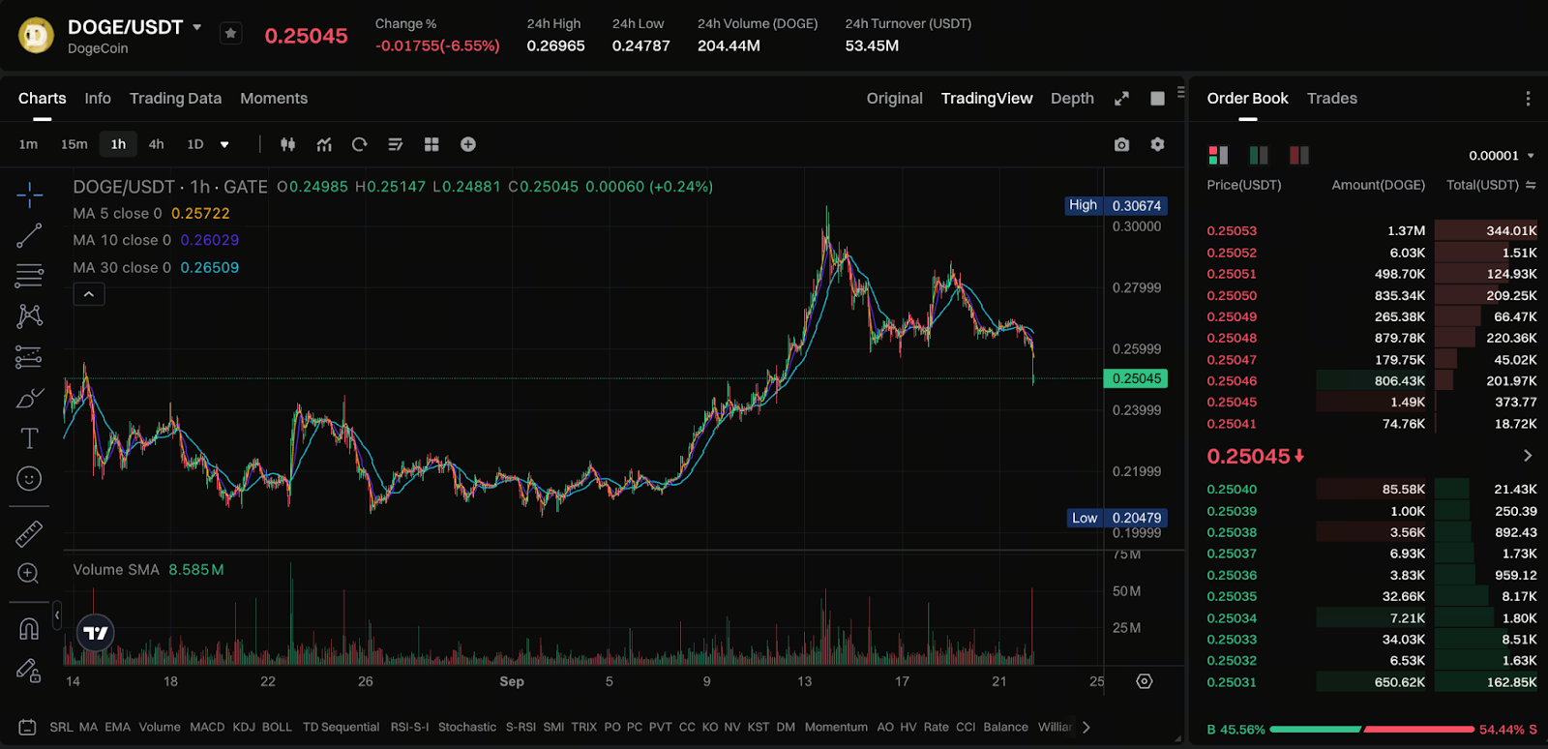Toggle stay-in-drawing-mode pencil lock
Image resolution: width=1548 pixels, height=749 pixels.
point(29,670)
